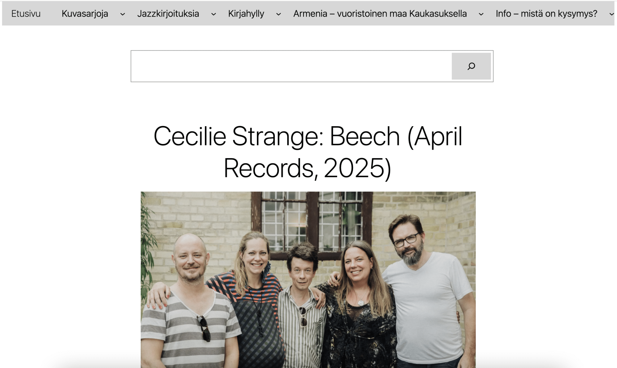The width and height of the screenshot is (617, 368).
Task: Click the brown-framed window in the photo
Action: point(312,224)
